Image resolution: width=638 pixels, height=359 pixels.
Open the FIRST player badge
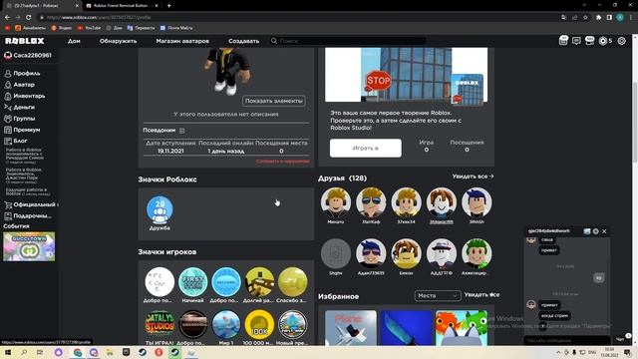pyautogui.click(x=192, y=282)
